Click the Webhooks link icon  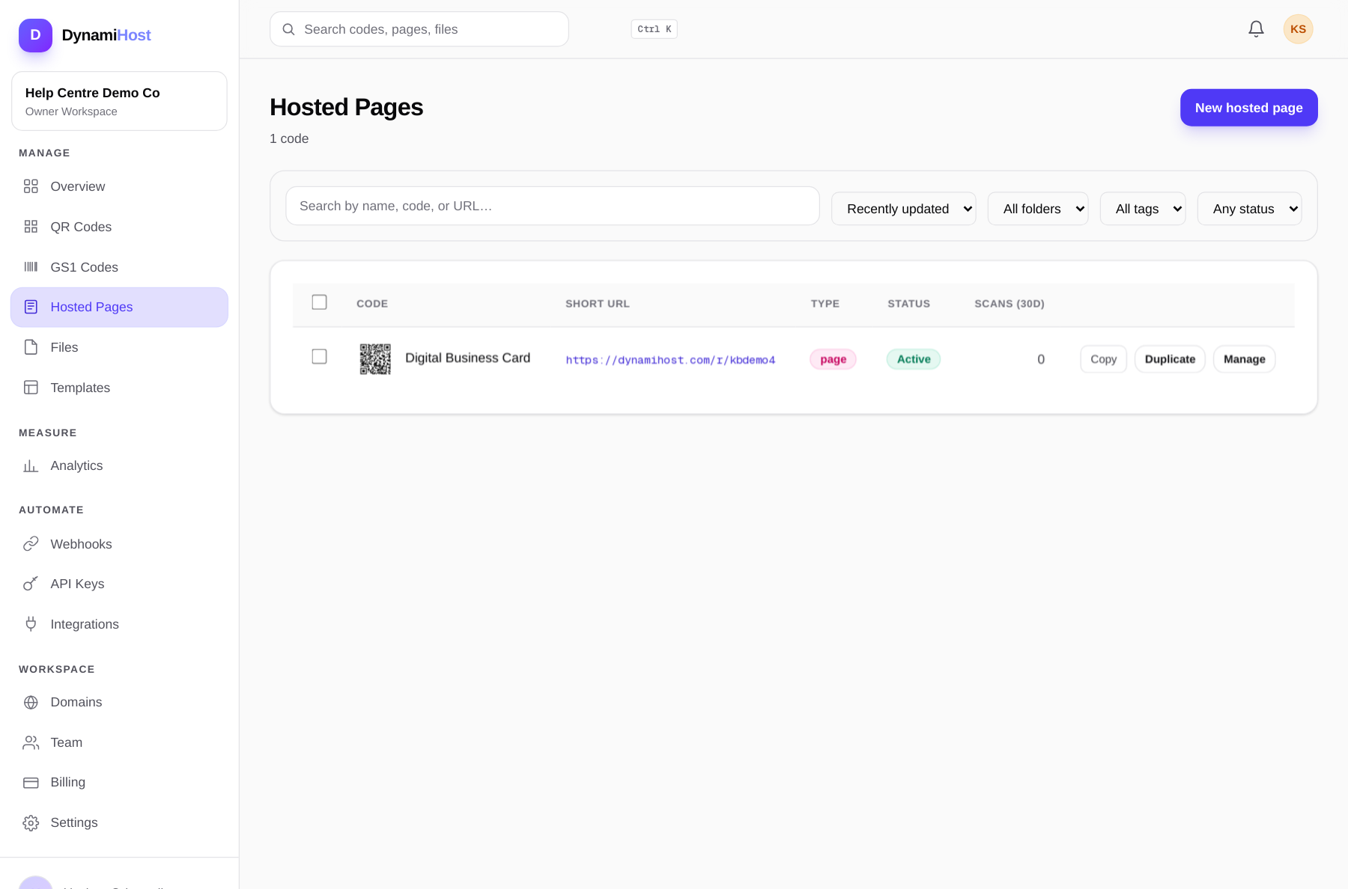(31, 544)
